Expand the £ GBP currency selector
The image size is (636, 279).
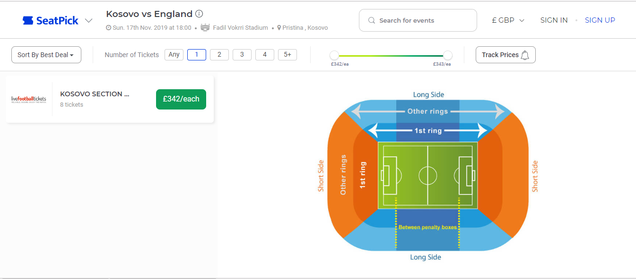tap(508, 20)
